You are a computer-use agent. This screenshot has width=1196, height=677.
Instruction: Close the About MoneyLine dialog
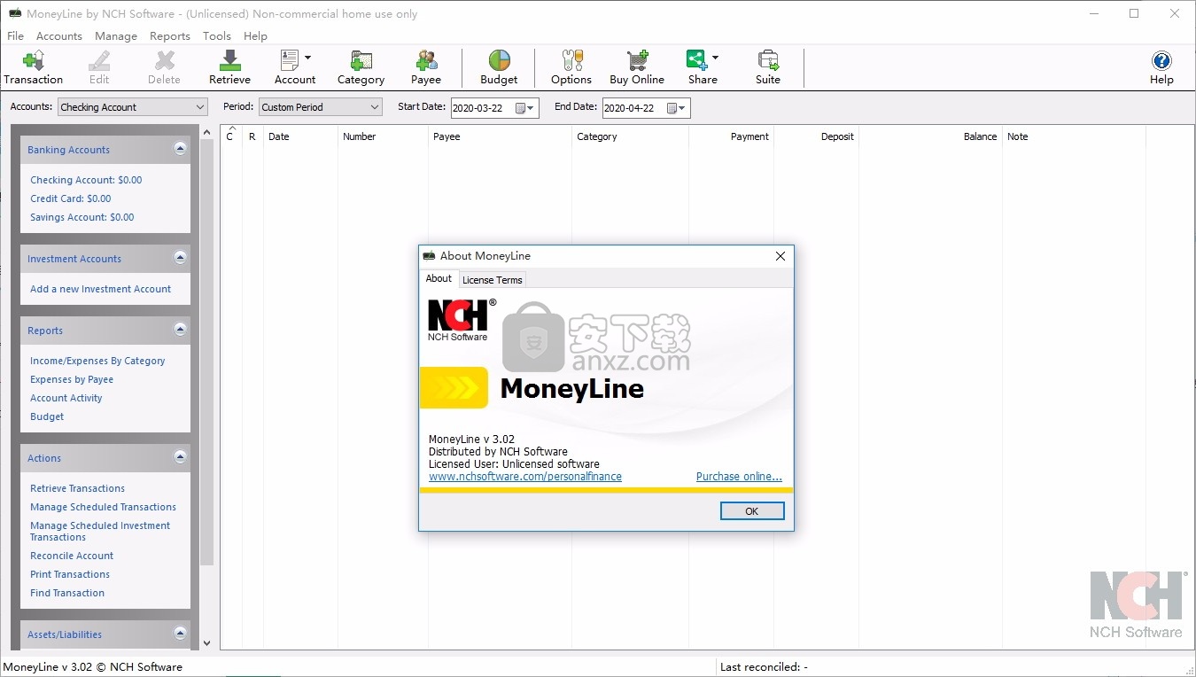pyautogui.click(x=781, y=256)
